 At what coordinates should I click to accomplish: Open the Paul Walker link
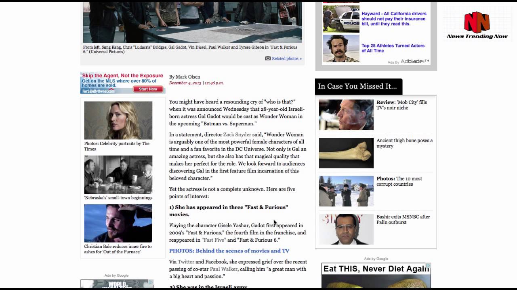[x=223, y=269]
